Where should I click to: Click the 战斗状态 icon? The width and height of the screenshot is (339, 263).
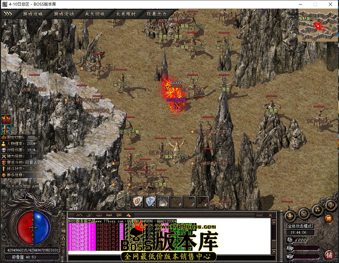4,169
